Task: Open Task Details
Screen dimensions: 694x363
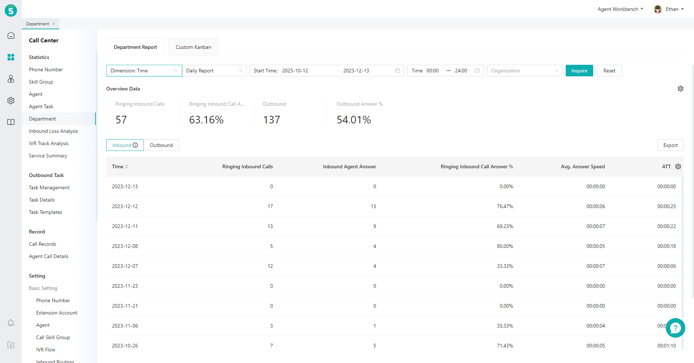Action: 42,200
